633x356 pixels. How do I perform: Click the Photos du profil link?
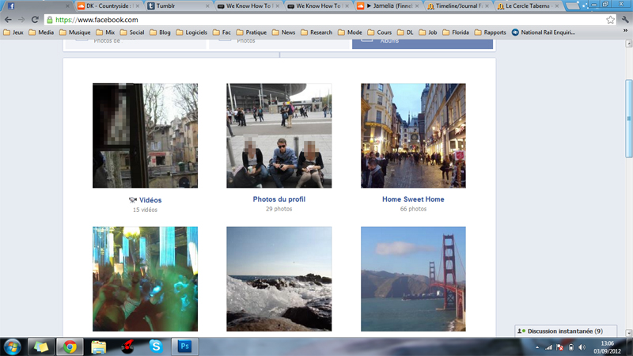click(279, 199)
